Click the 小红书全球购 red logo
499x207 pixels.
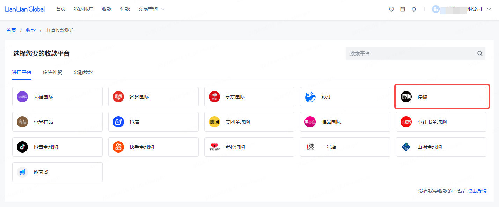406,122
